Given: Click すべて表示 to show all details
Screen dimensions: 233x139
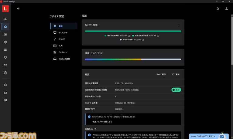Looking at the screenshot, I should (x=161, y=74).
